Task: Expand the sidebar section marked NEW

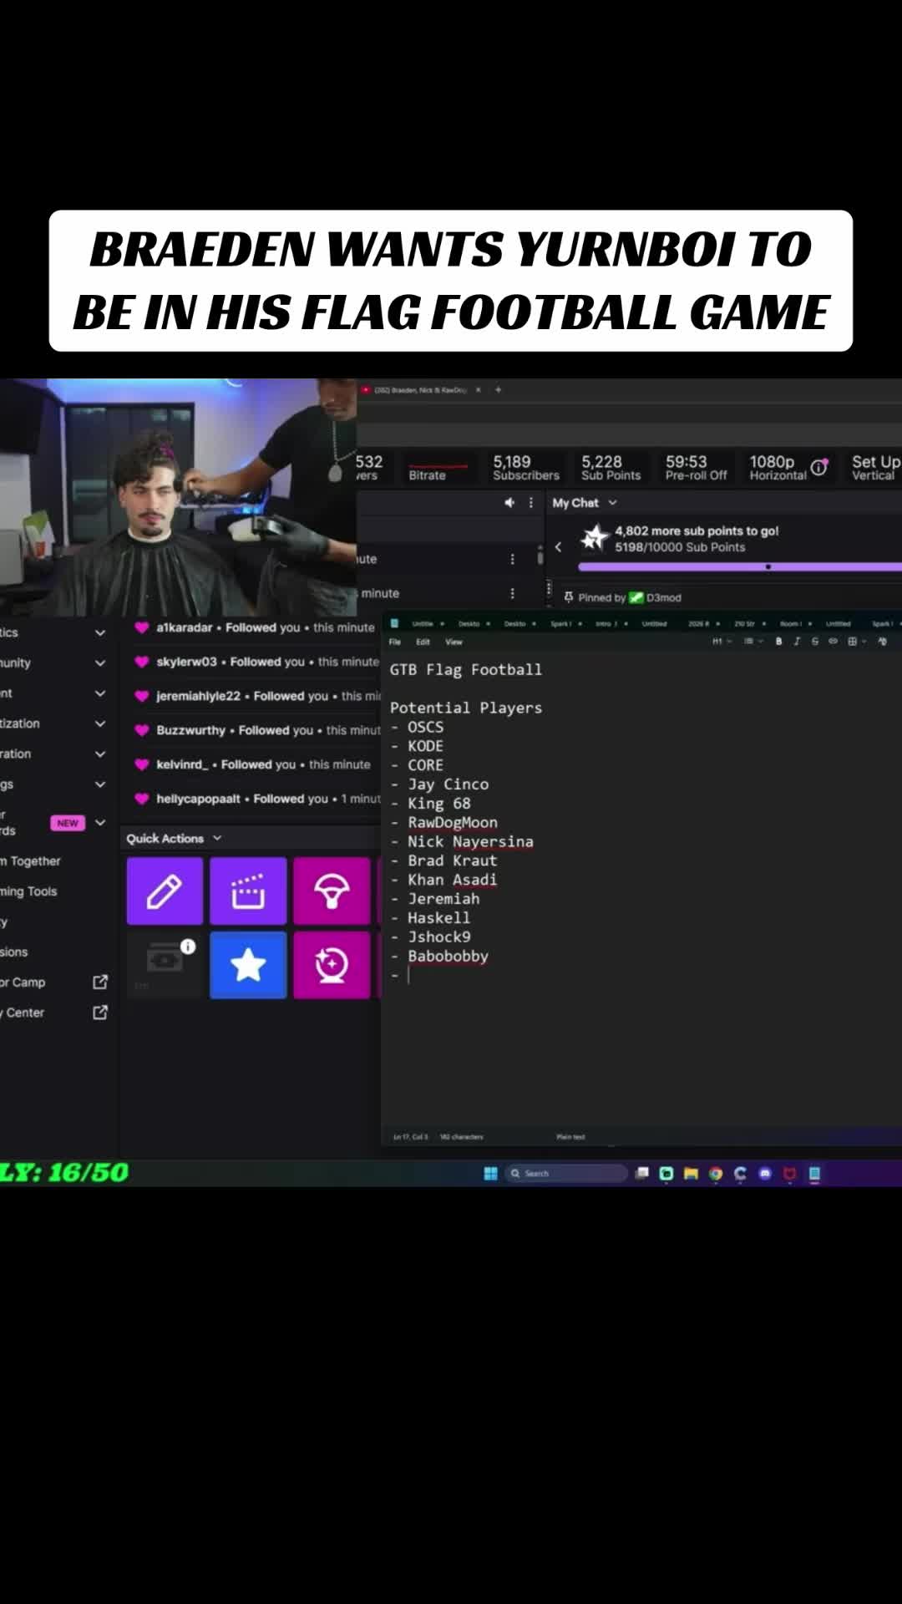Action: [x=100, y=822]
